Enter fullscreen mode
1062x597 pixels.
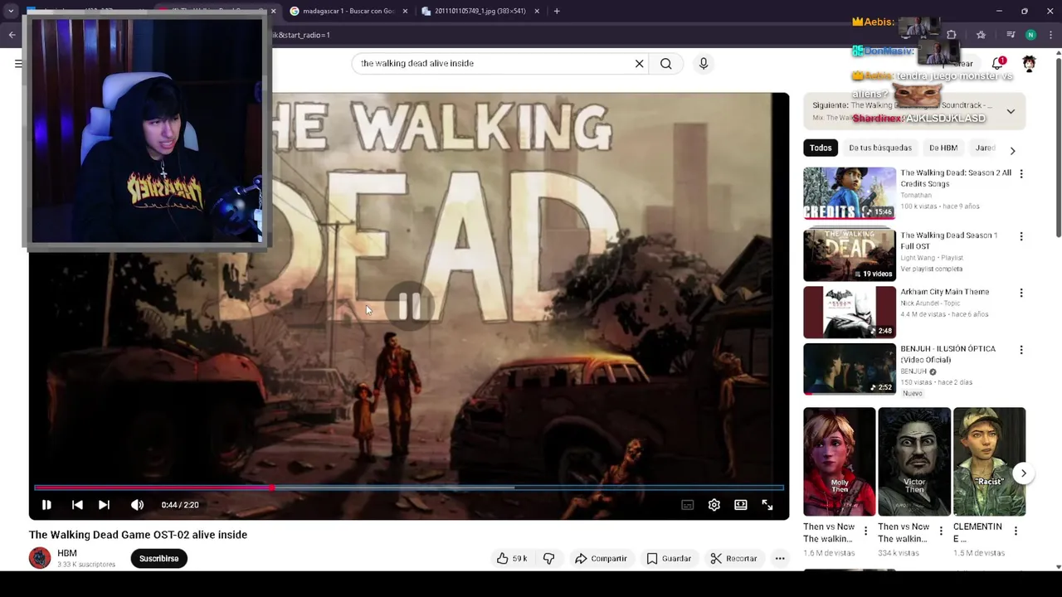click(767, 505)
